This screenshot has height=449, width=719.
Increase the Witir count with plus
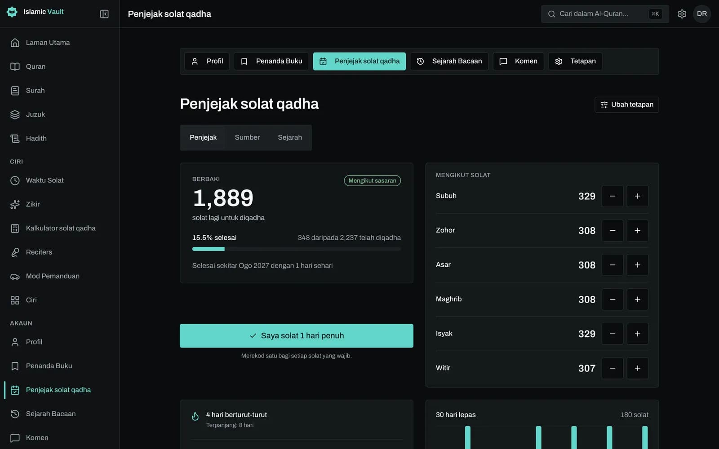pyautogui.click(x=637, y=368)
